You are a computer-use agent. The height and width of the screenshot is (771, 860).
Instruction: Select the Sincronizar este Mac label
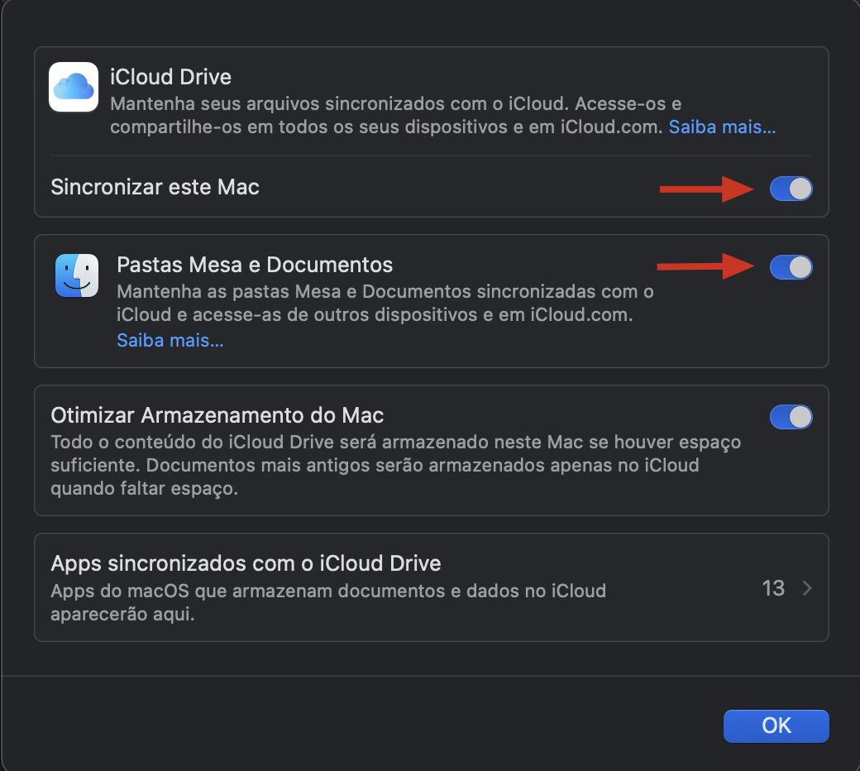[x=155, y=188]
